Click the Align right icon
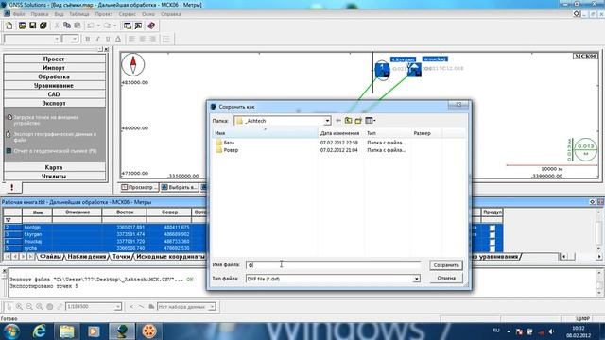This screenshot has width=605, height=340. 153,39
